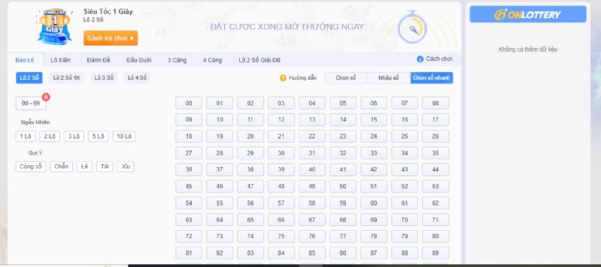Click the orange Hướng dẫn help icon
601x267 pixels.
pos(283,78)
